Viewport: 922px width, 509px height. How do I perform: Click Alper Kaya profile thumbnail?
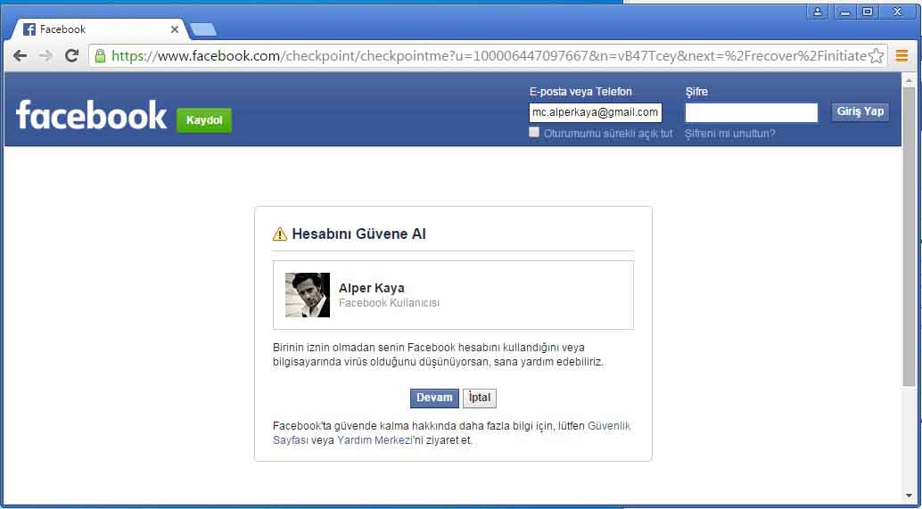point(308,295)
